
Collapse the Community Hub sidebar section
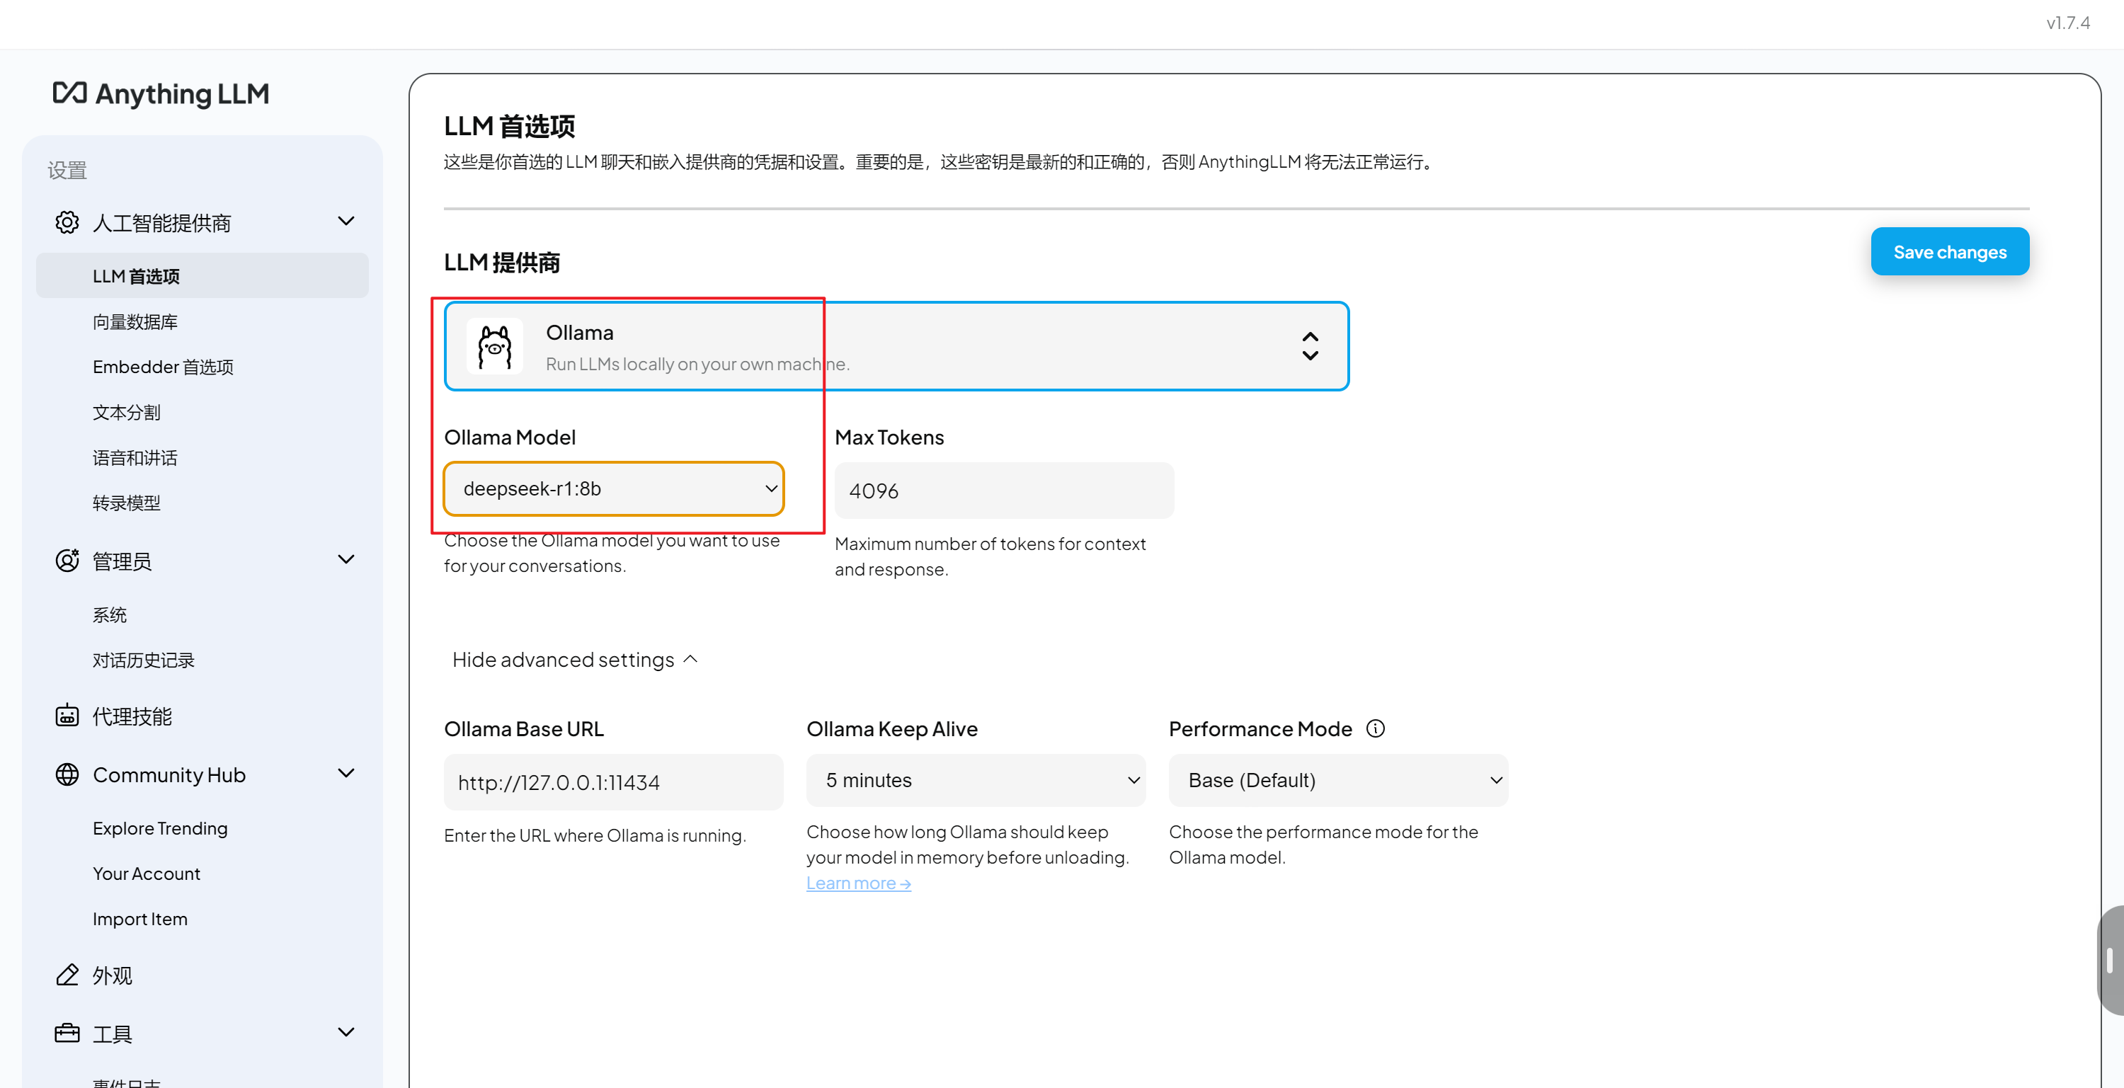[x=346, y=774]
